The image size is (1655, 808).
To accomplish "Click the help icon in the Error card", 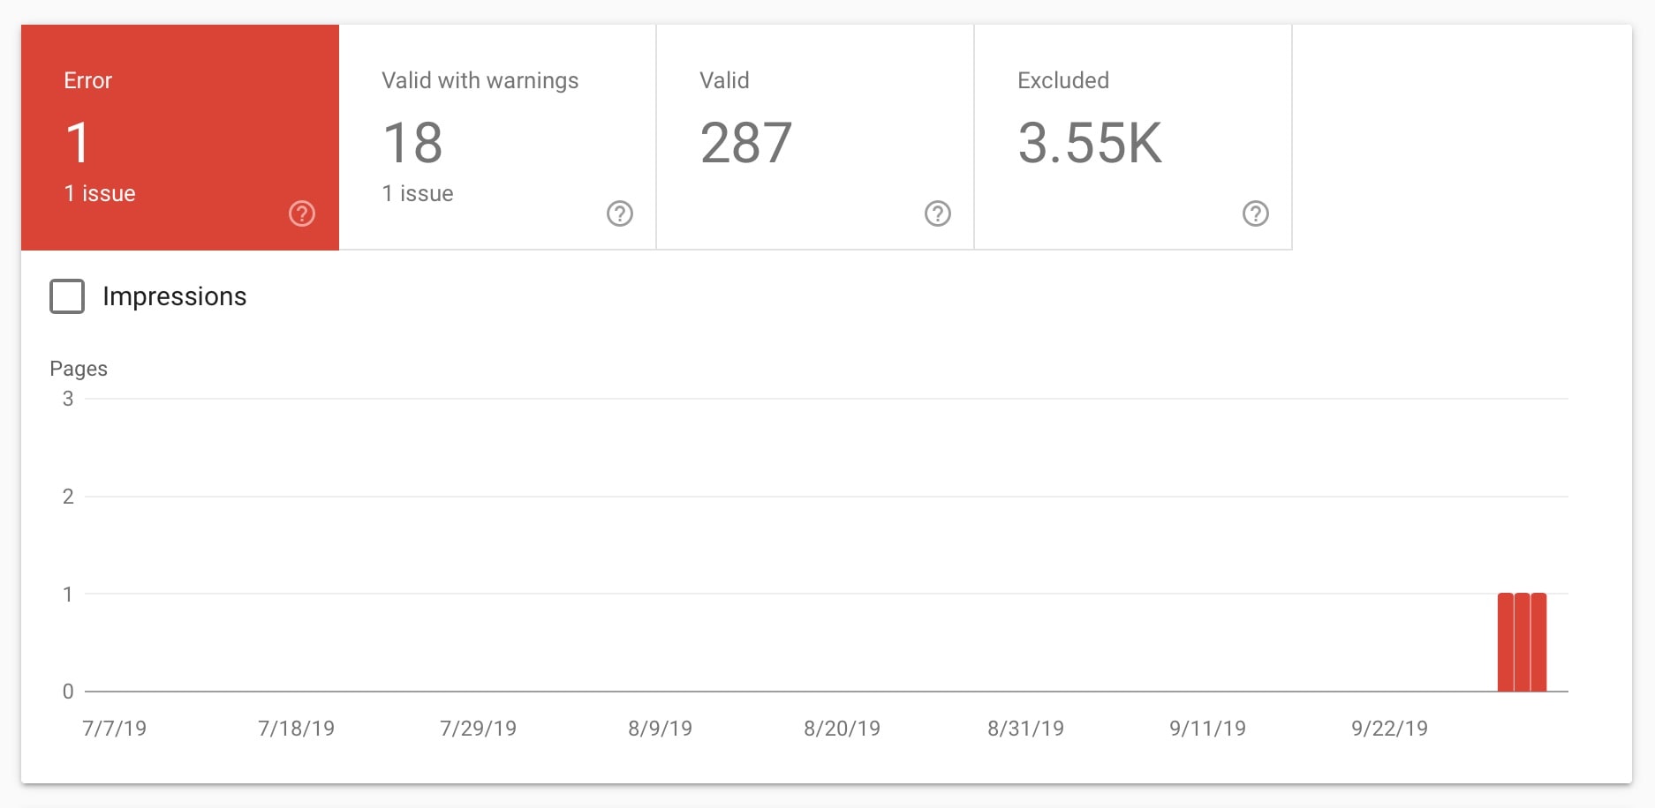I will pos(302,213).
